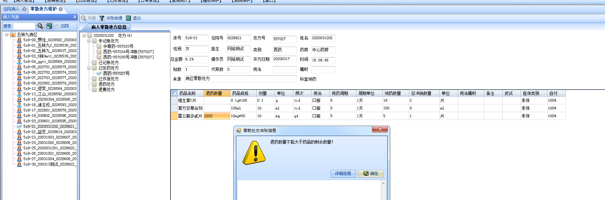Click patient icon for 5z9-04_ggtt
The image size is (605, 200).
click(19, 61)
